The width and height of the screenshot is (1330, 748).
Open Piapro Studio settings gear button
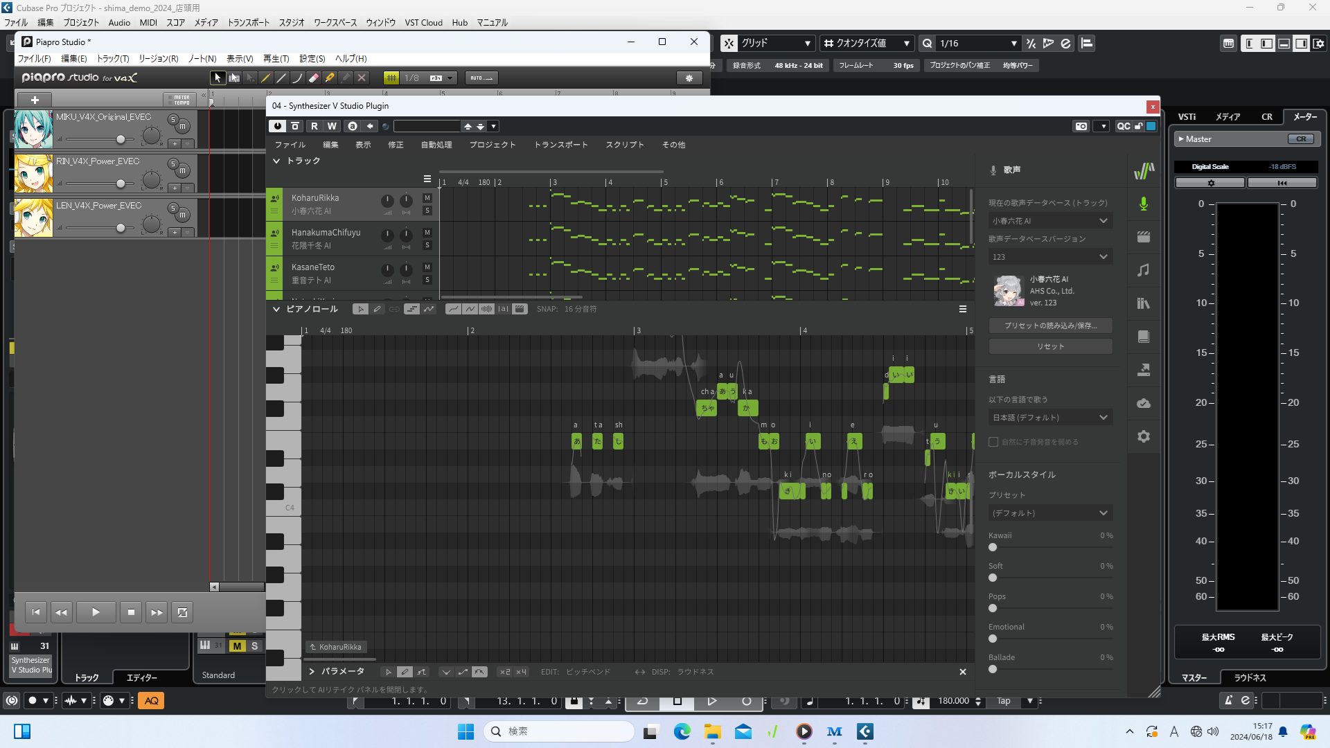[x=689, y=78]
